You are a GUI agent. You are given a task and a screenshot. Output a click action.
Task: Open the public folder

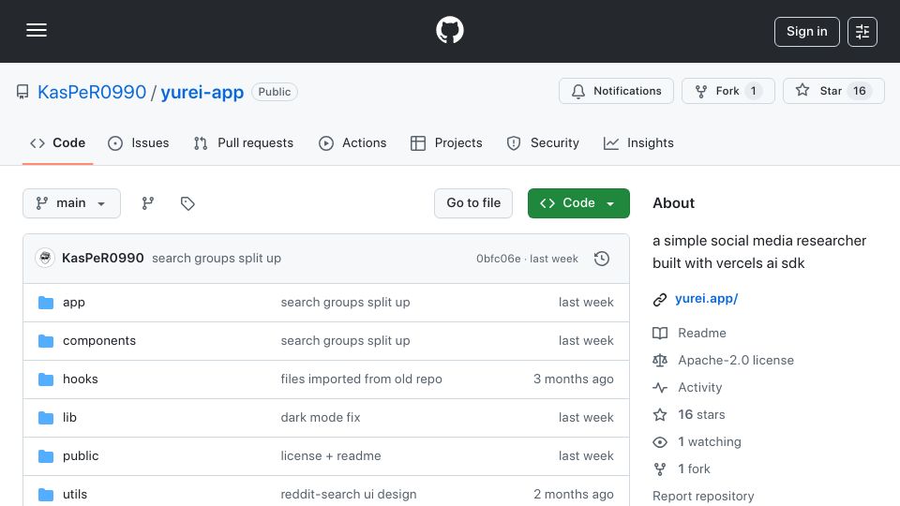coord(81,456)
